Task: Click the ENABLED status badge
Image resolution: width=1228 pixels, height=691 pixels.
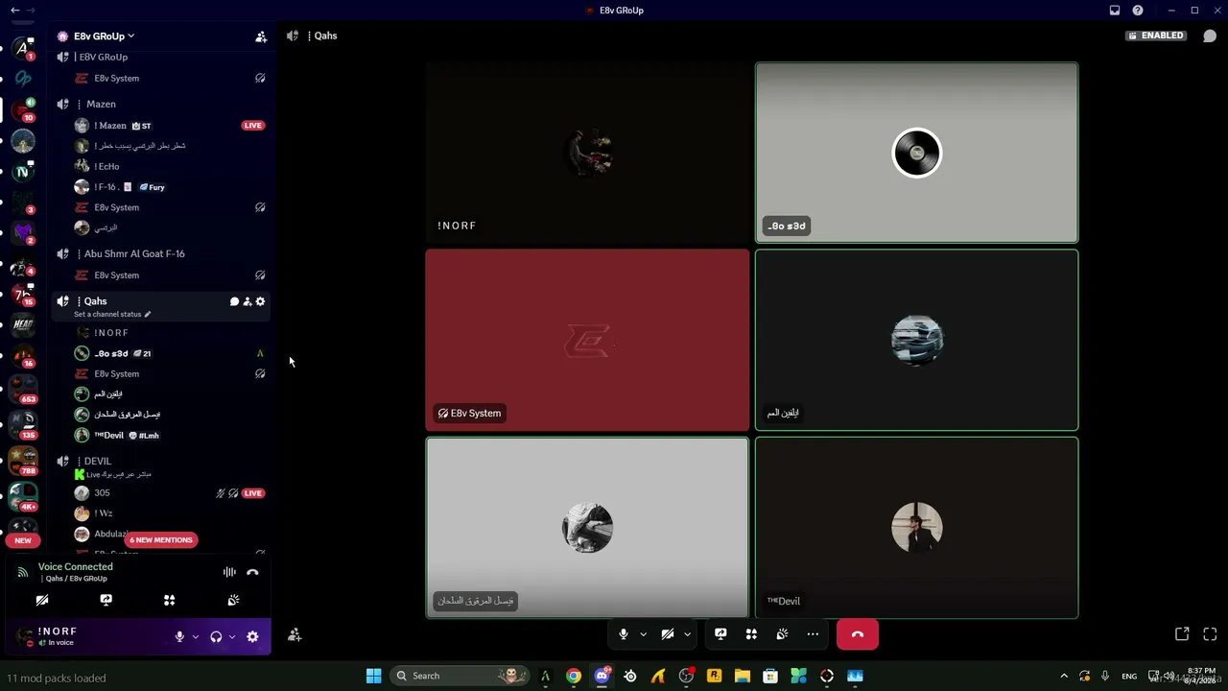Action: [x=1156, y=36]
